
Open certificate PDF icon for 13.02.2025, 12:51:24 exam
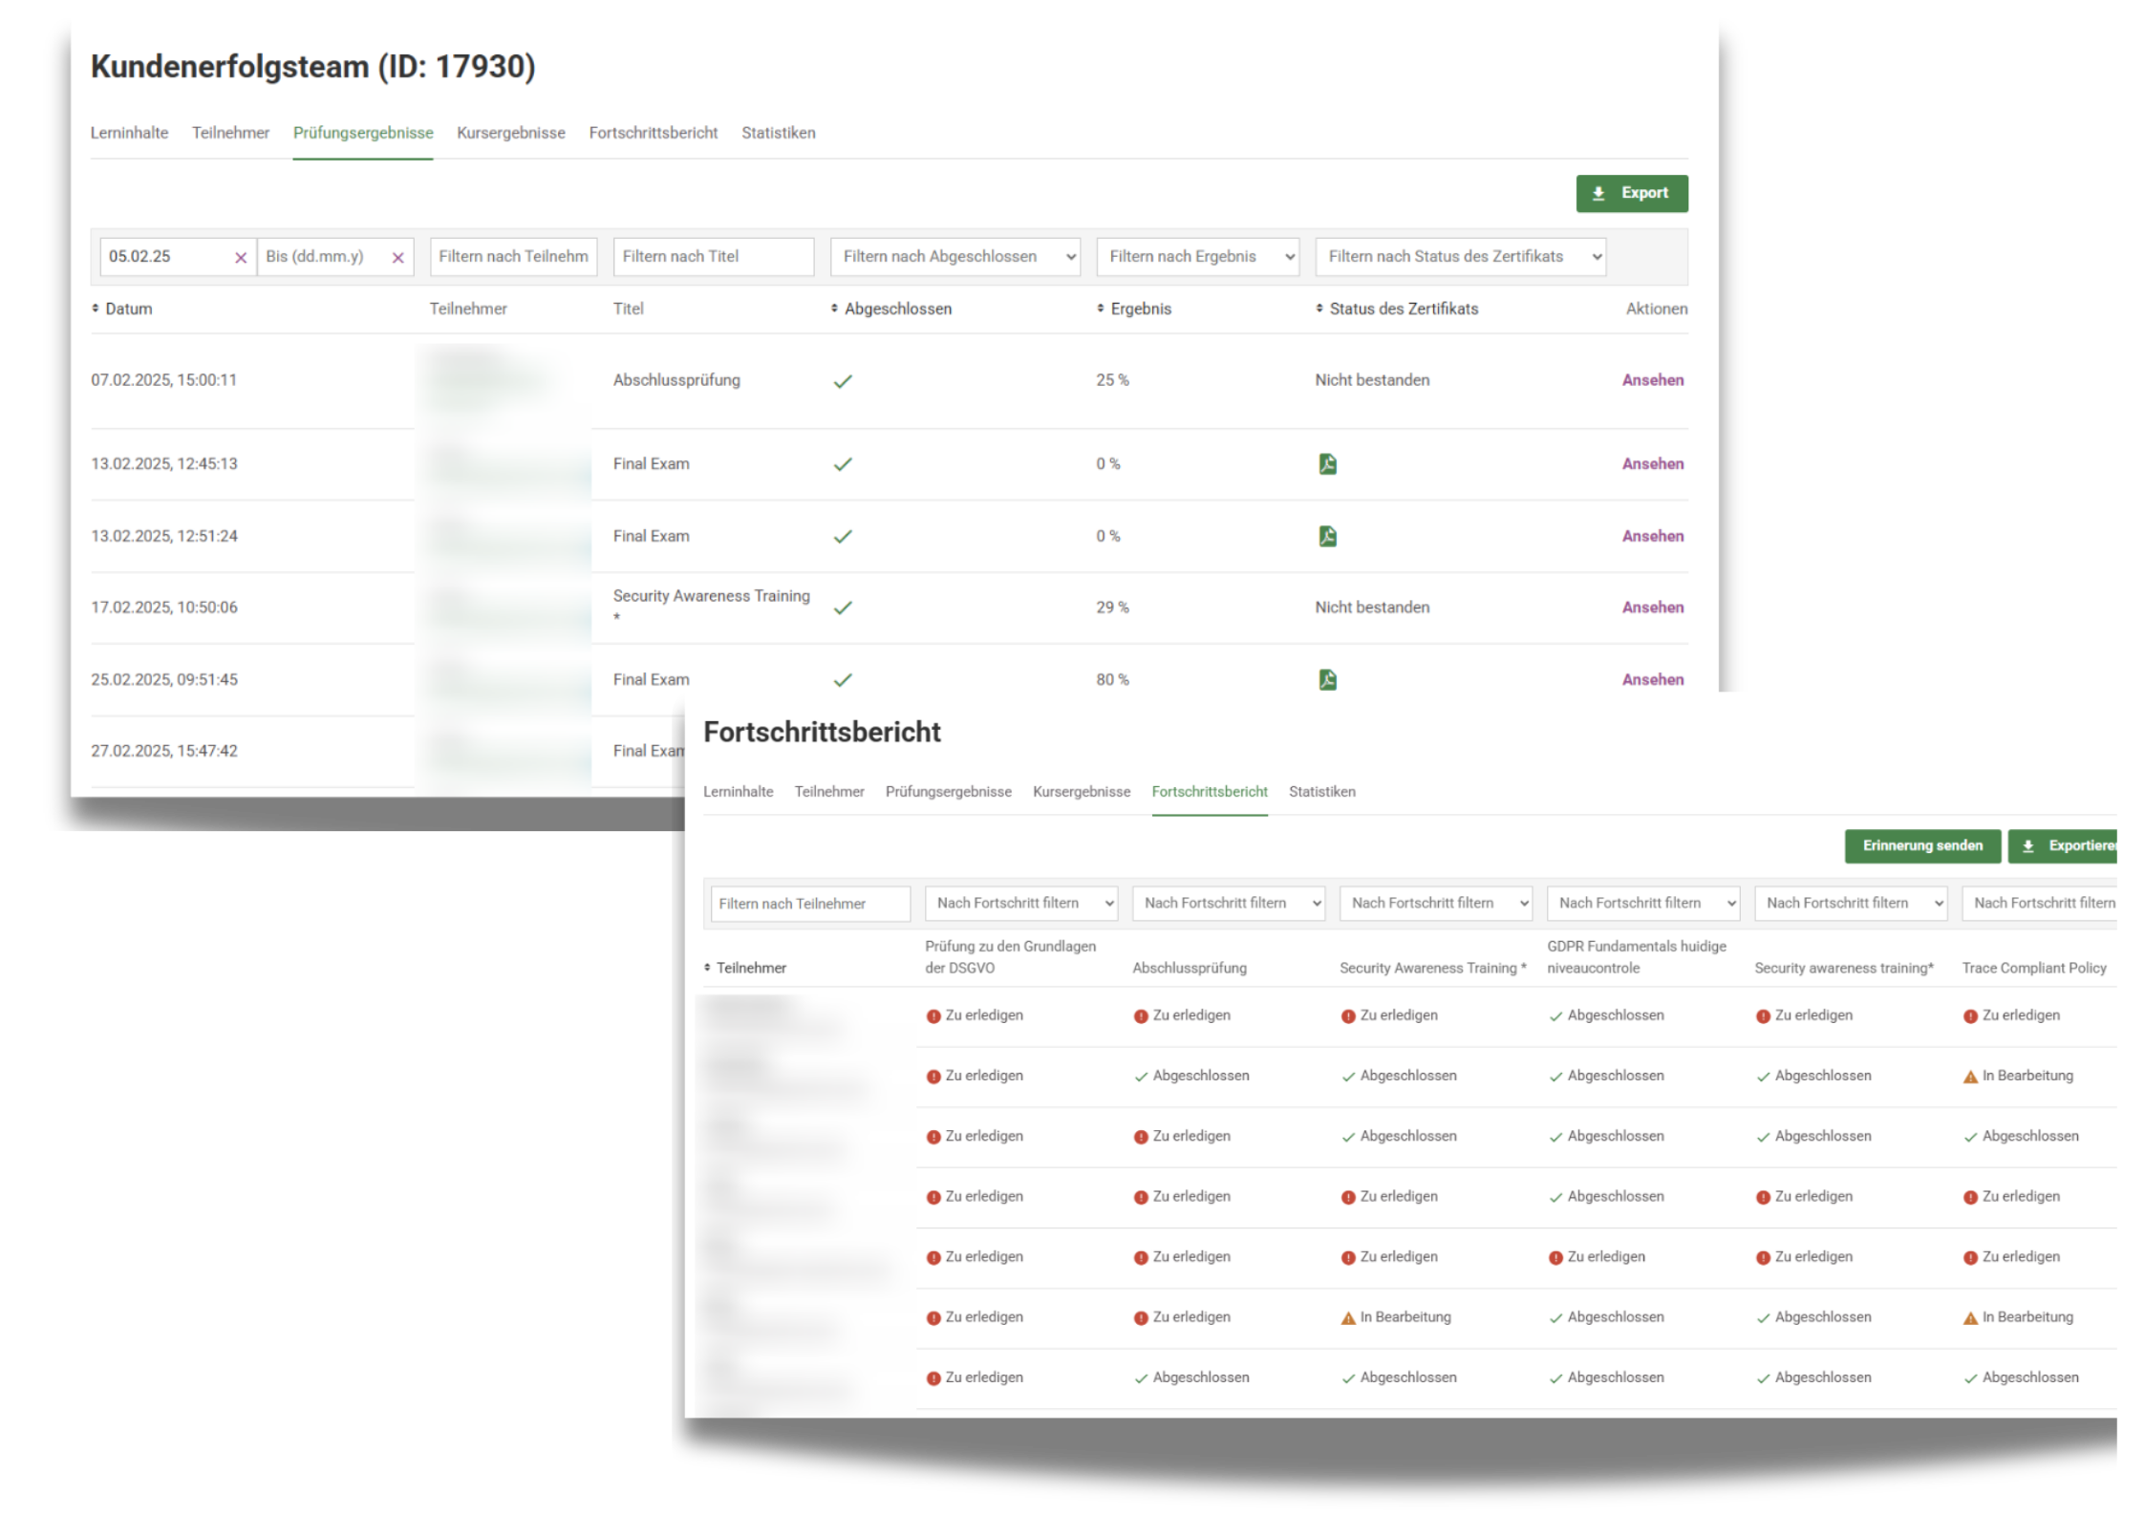point(1327,536)
